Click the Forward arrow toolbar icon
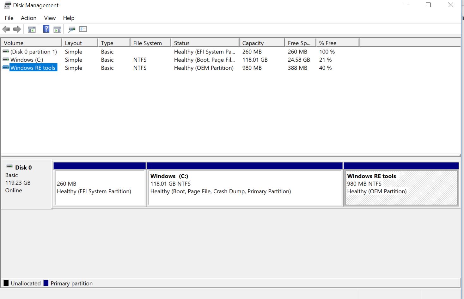The image size is (464, 299). pos(17,29)
